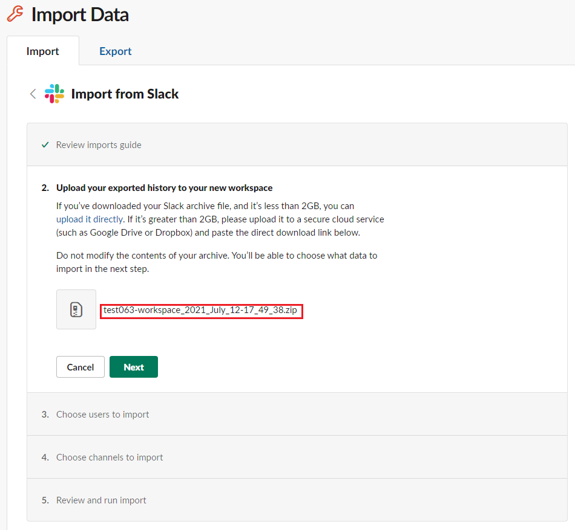Switch to the Export tab

[x=115, y=51]
